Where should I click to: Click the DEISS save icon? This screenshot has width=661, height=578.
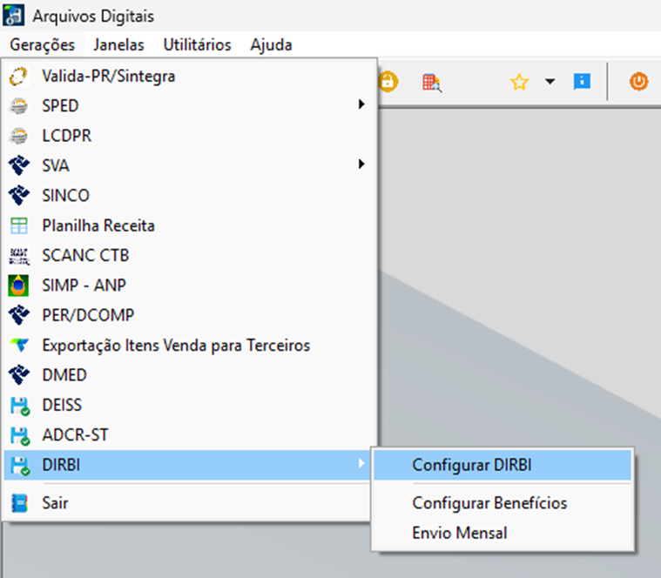point(20,407)
